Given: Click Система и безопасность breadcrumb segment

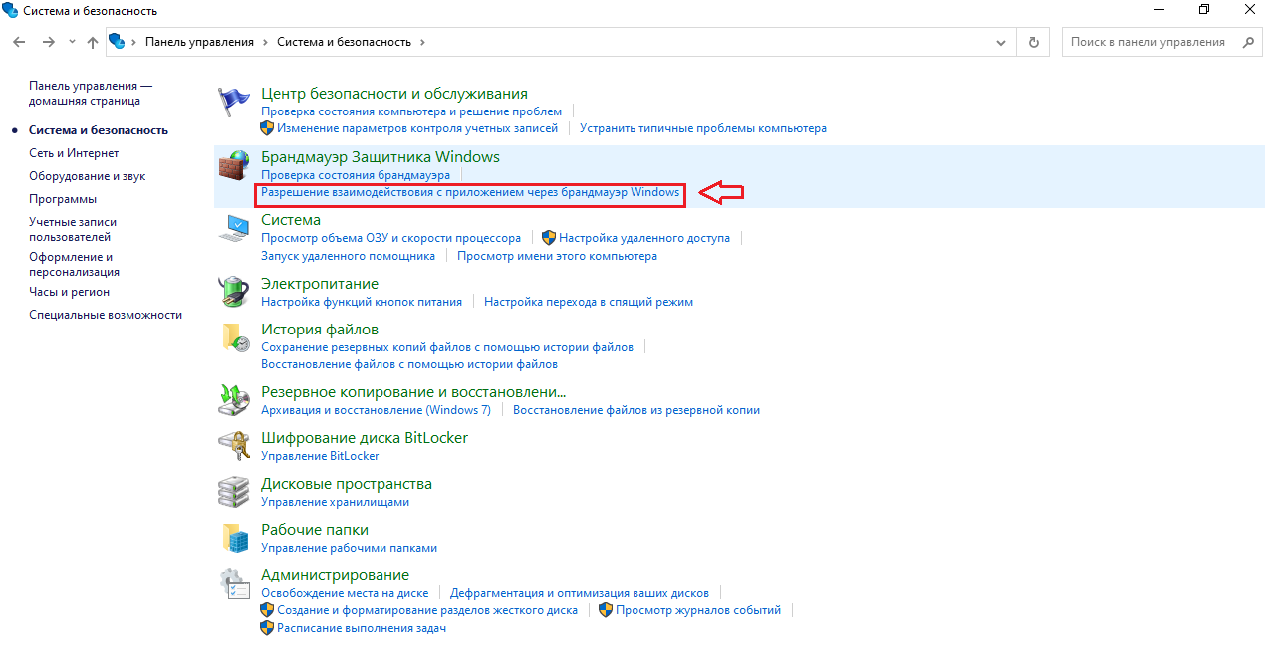Looking at the screenshot, I should click(x=344, y=42).
